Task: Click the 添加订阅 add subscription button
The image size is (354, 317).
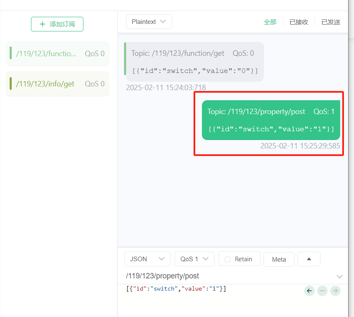Action: click(x=57, y=24)
